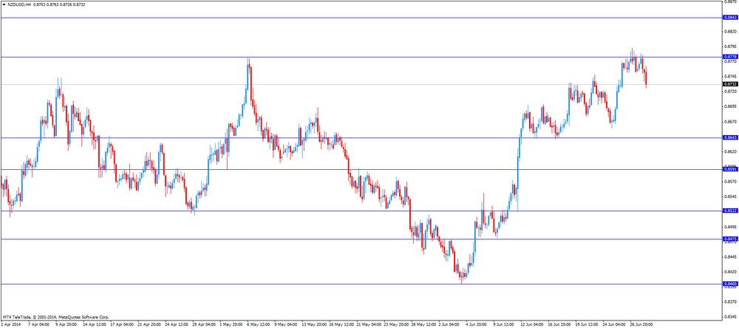The height and width of the screenshot is (328, 739).
Task: Click the 21 Apr 20:00 time label
Action: (148, 324)
